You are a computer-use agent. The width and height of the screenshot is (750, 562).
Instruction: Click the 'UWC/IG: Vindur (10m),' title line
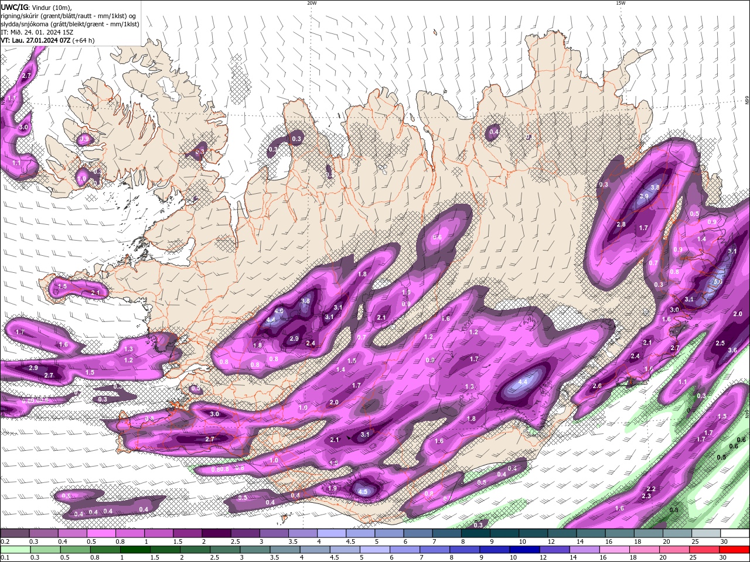(x=36, y=7)
